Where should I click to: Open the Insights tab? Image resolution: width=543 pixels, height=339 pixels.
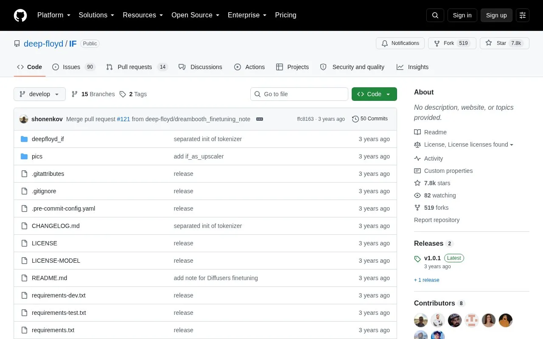[x=412, y=67]
